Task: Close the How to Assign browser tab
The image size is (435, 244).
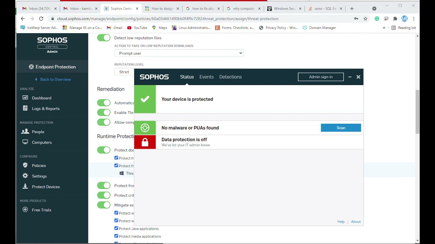Action: (178, 8)
